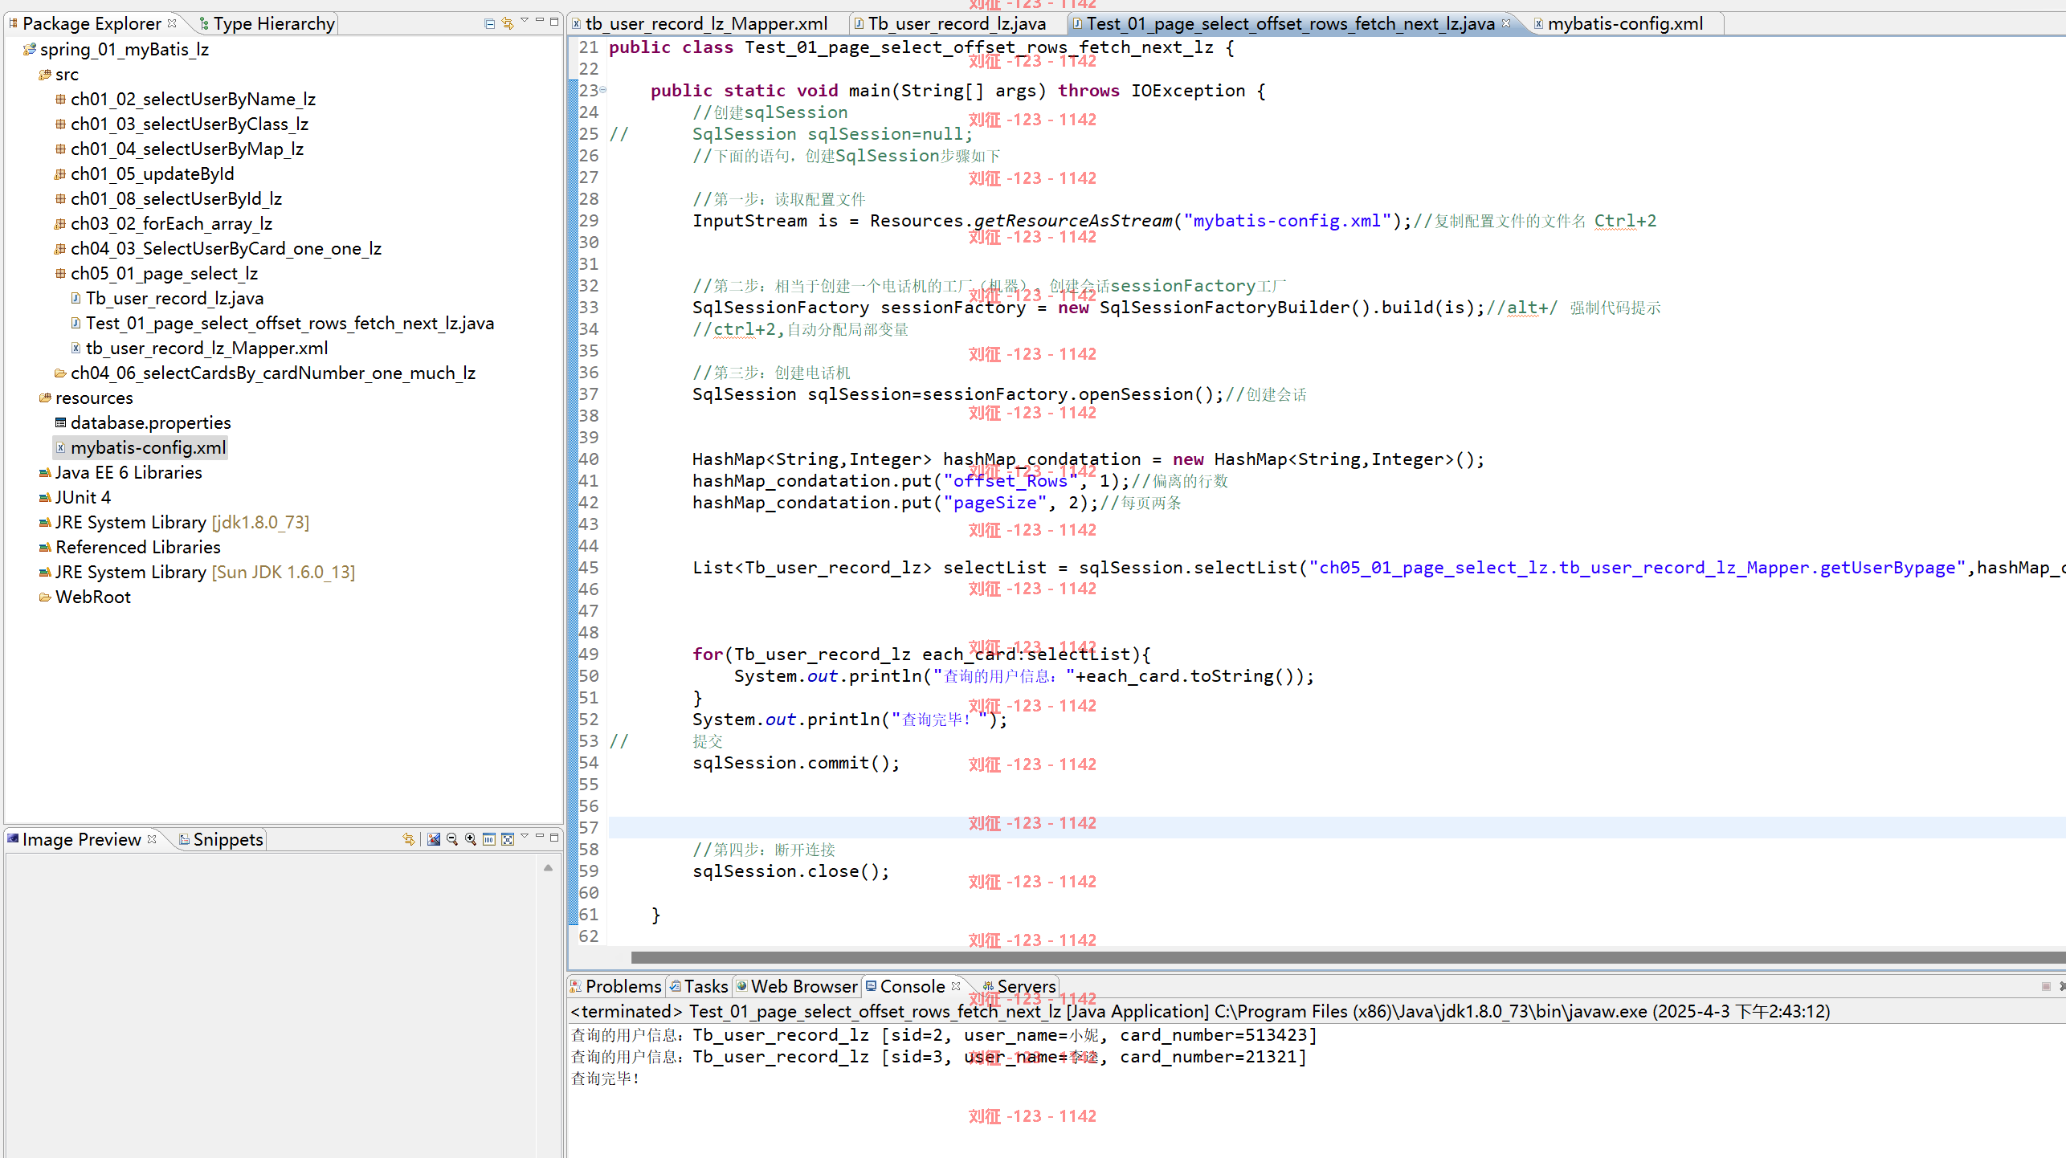Viewport: 2066px width, 1158px height.
Task: Click the Terminate button in Console
Action: click(x=2046, y=986)
